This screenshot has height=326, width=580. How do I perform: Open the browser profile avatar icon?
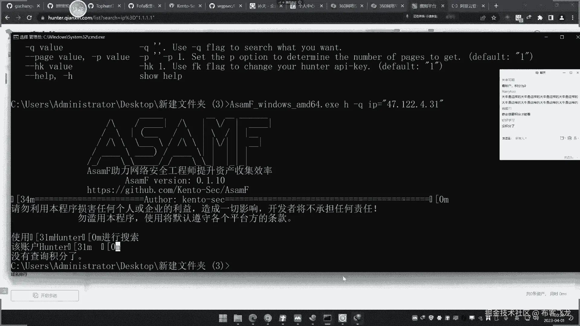(562, 18)
